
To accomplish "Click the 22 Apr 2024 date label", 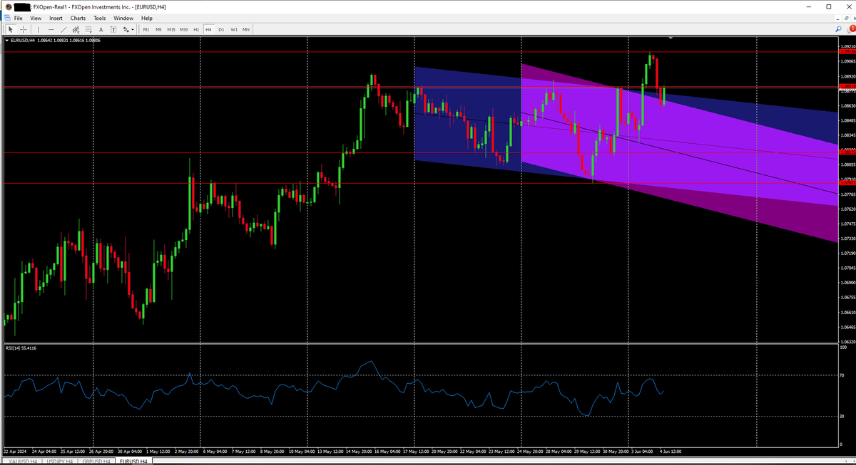I will [x=14, y=451].
